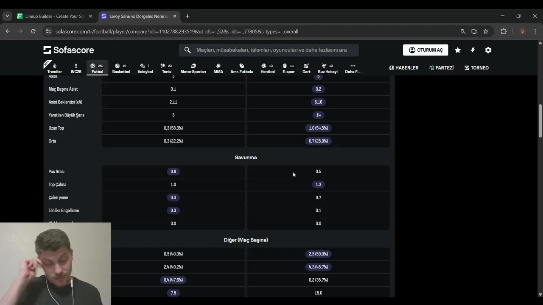The image size is (543, 305).
Task: Open Hentbol category
Action: (267, 68)
